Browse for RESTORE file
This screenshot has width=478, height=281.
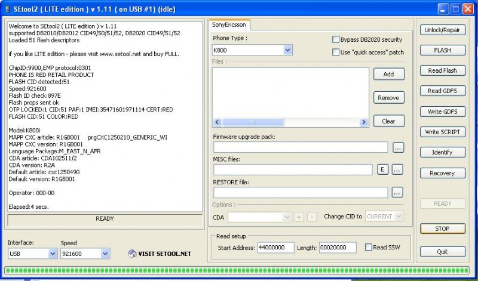pos(397,193)
